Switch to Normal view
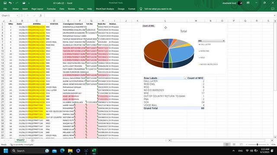 pyautogui.click(x=227, y=145)
